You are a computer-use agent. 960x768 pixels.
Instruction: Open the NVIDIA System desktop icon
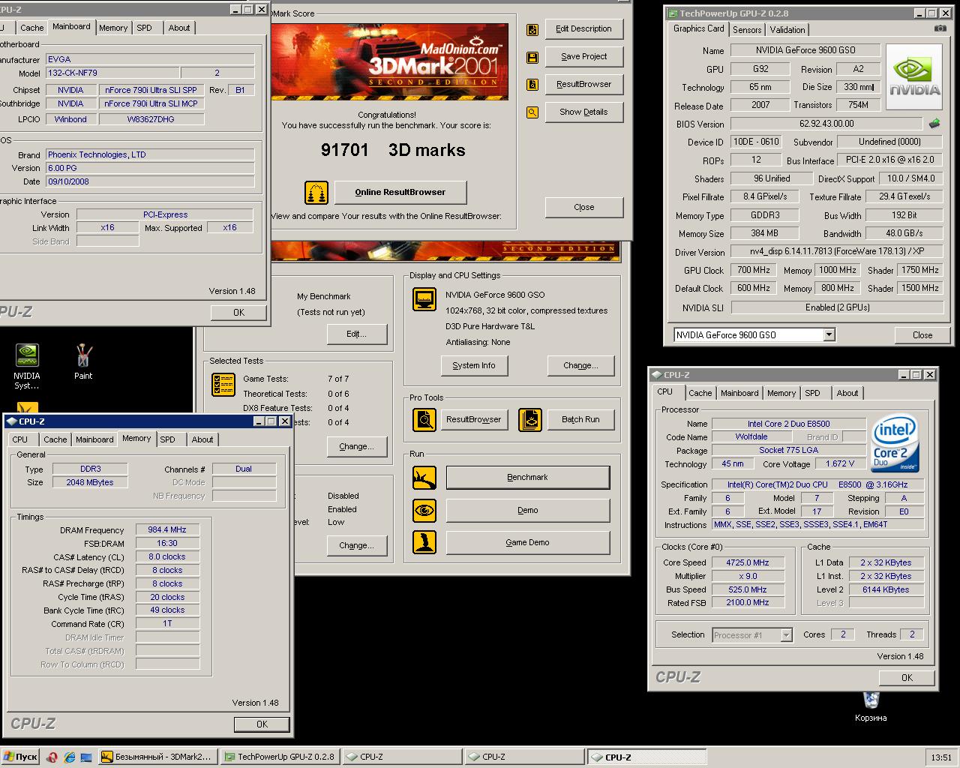tap(27, 366)
